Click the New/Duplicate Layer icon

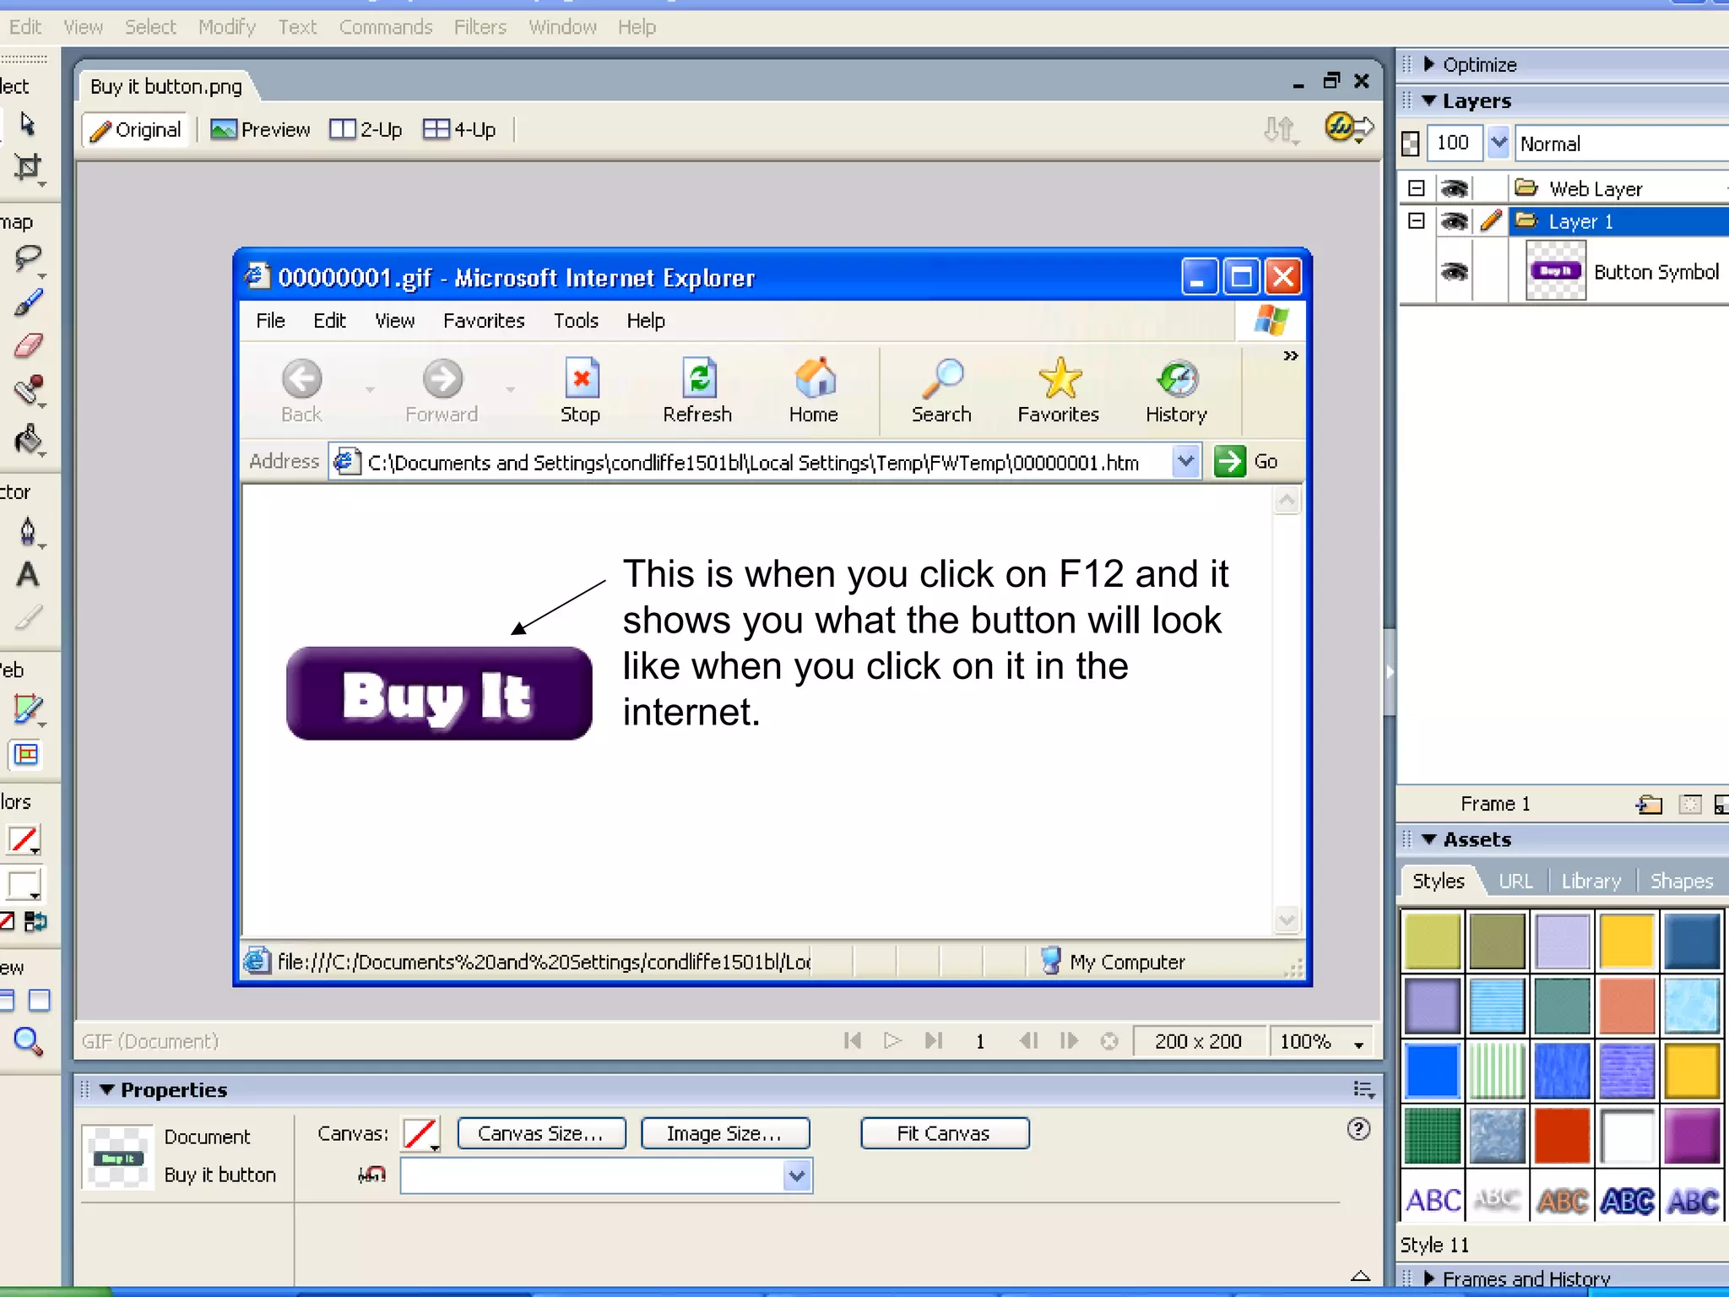tap(1649, 804)
